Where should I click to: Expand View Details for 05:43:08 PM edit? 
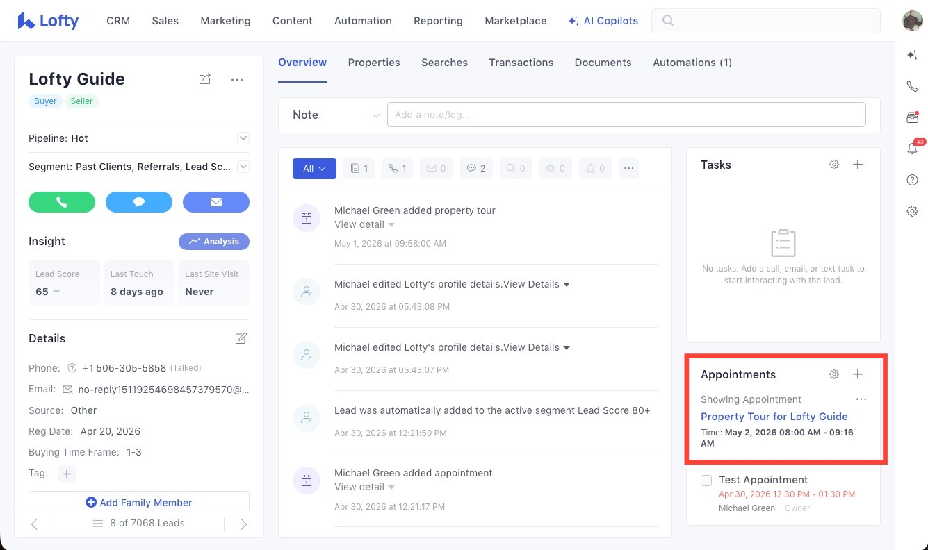point(537,284)
